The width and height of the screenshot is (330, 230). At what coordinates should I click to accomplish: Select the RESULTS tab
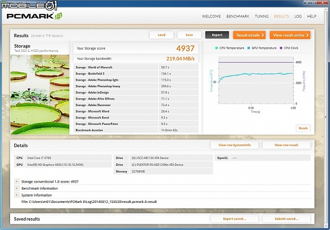click(x=281, y=16)
